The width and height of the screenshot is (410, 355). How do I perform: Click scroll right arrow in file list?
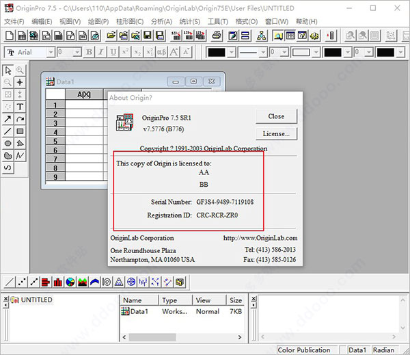pyautogui.click(x=240, y=337)
